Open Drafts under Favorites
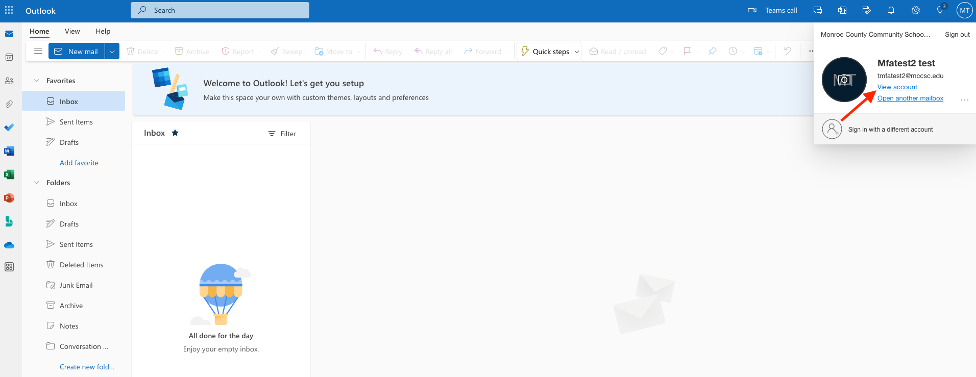 (74, 142)
